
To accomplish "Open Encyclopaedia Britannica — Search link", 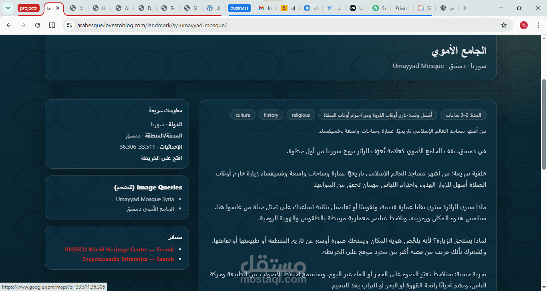I will [x=128, y=259].
